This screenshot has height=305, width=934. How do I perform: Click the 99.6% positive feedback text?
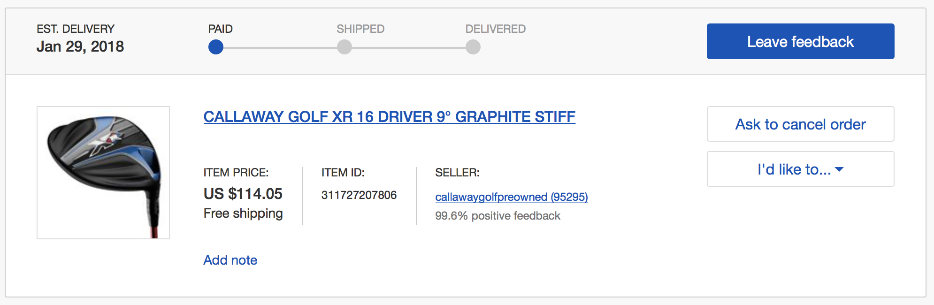498,216
